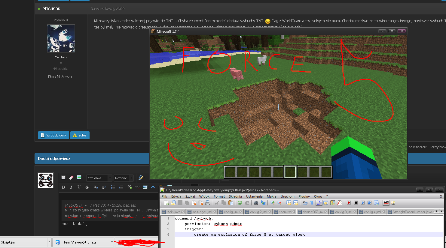Click the Paste clipboard icon in Notepad++
This screenshot has width=446, height=248.
[231, 203]
